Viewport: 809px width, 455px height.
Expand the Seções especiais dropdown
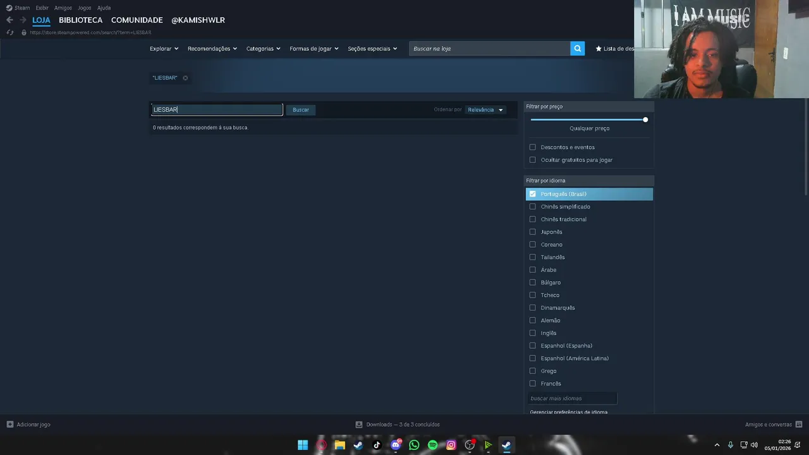(x=372, y=49)
